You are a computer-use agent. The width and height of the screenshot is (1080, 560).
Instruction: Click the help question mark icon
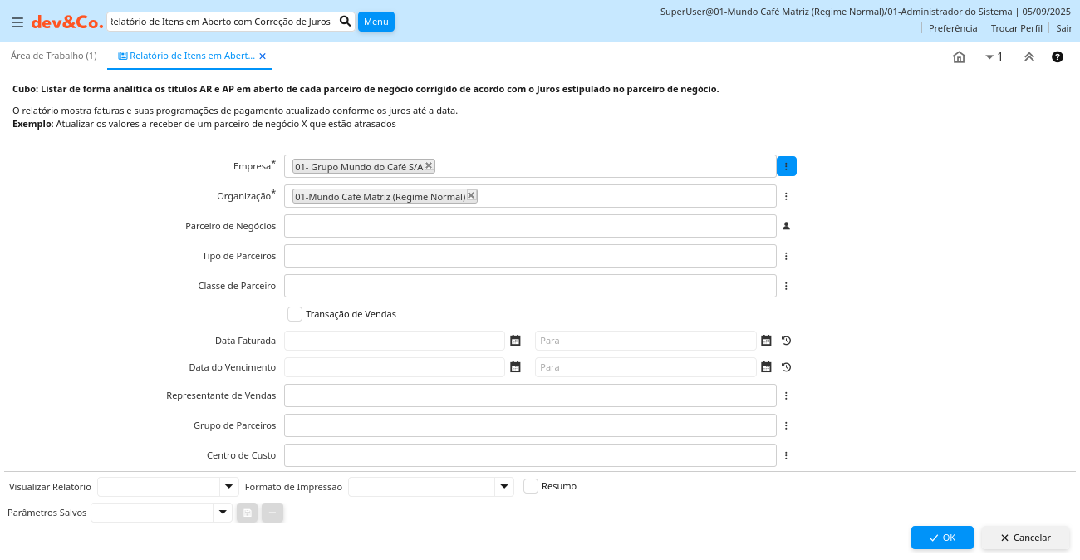click(1058, 57)
